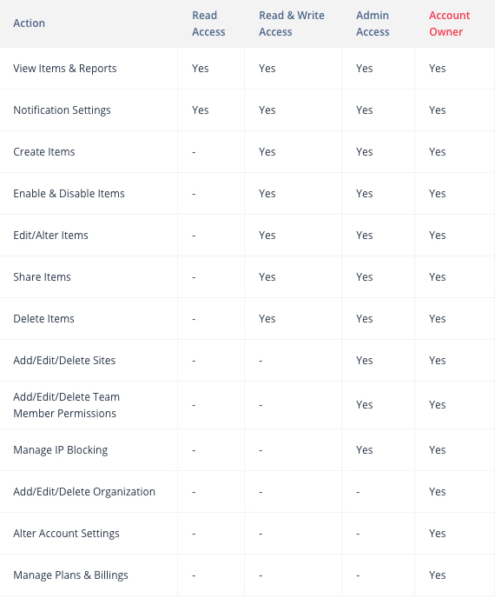Select the Edit/Alter Items row label

(50, 236)
